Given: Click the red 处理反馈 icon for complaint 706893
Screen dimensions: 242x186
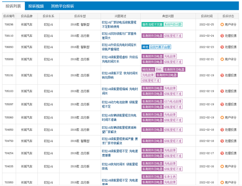Looking at the screenshot, I should tap(222, 47).
